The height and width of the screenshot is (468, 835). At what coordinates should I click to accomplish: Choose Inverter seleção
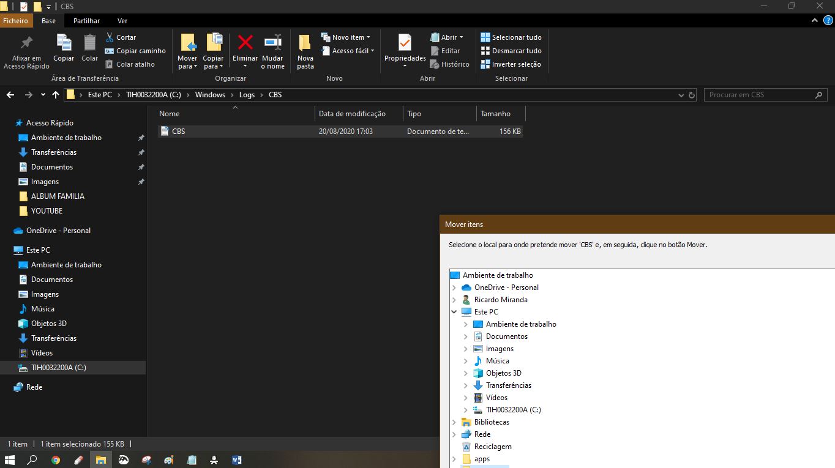tap(511, 64)
